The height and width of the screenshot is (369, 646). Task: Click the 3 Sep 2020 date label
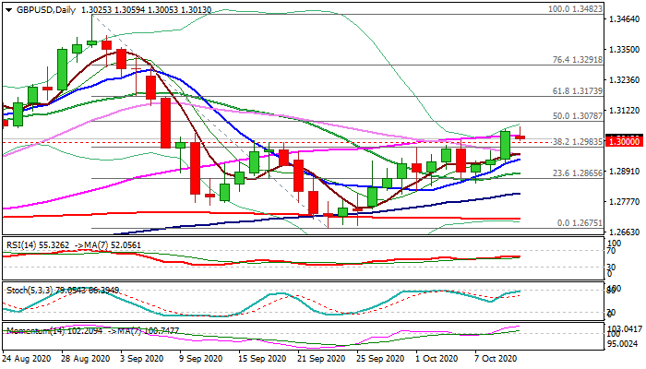(142, 359)
